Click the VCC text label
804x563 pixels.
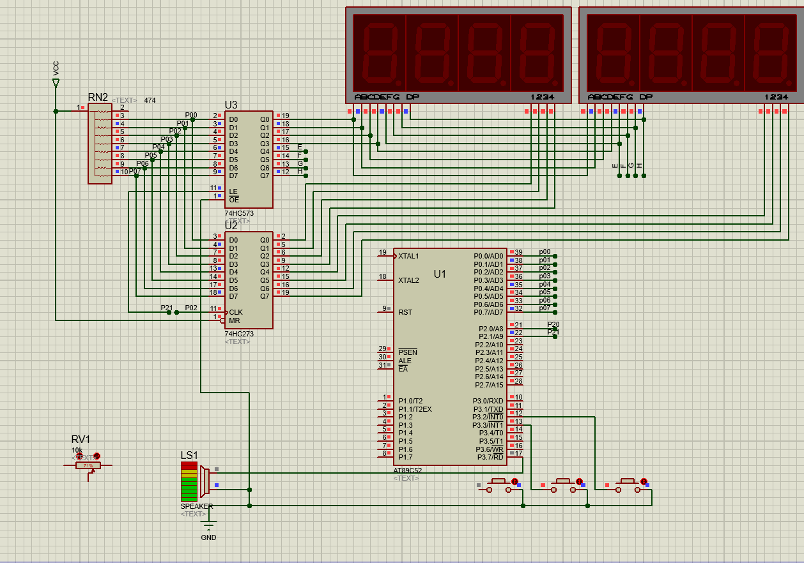[56, 68]
